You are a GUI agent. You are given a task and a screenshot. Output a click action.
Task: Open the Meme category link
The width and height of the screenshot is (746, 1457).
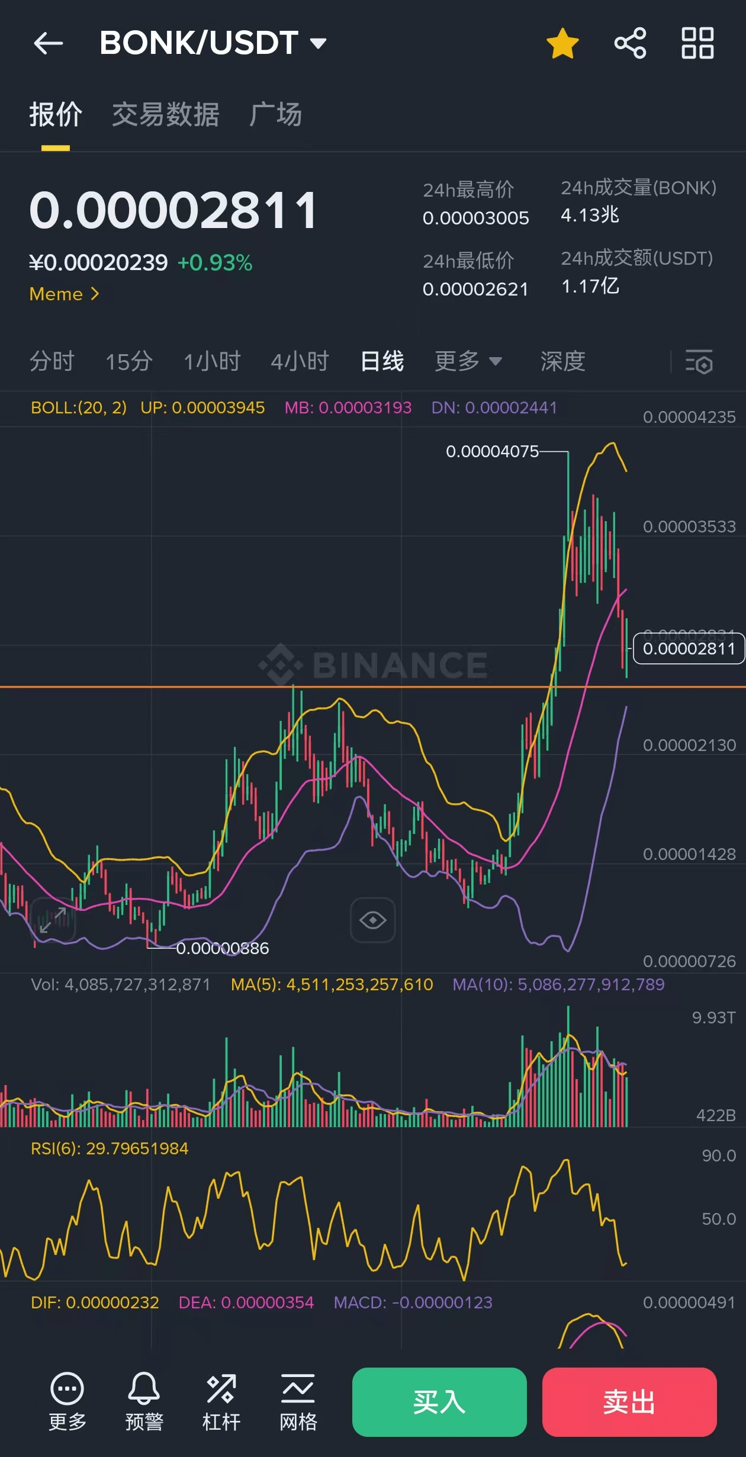point(65,294)
